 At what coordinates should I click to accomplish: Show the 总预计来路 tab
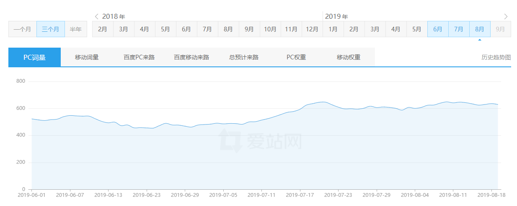pyautogui.click(x=244, y=57)
